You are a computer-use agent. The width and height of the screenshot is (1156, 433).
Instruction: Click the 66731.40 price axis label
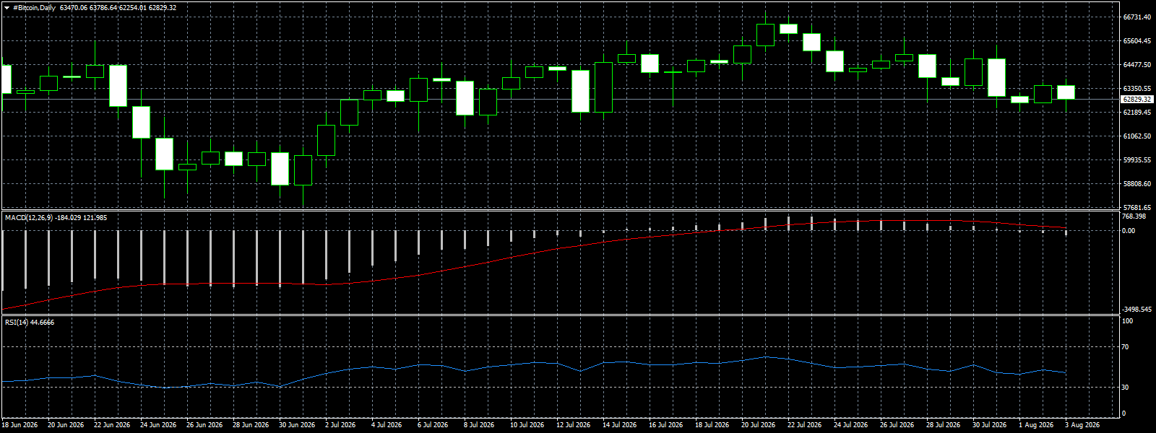1137,17
